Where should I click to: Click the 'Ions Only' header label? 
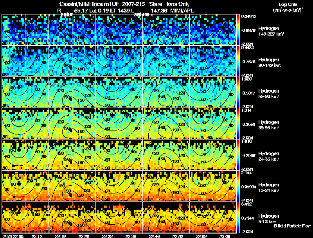tap(178, 4)
